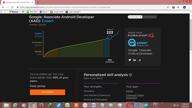Image resolution: width=192 pixels, height=108 pixels.
Task: Expand the Facebook Share dropdown
Action: [x=44, y=12]
